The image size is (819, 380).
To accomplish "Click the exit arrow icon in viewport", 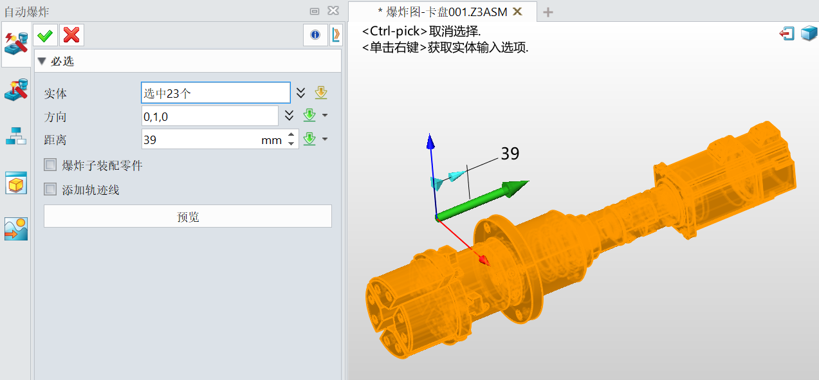I will (x=787, y=33).
